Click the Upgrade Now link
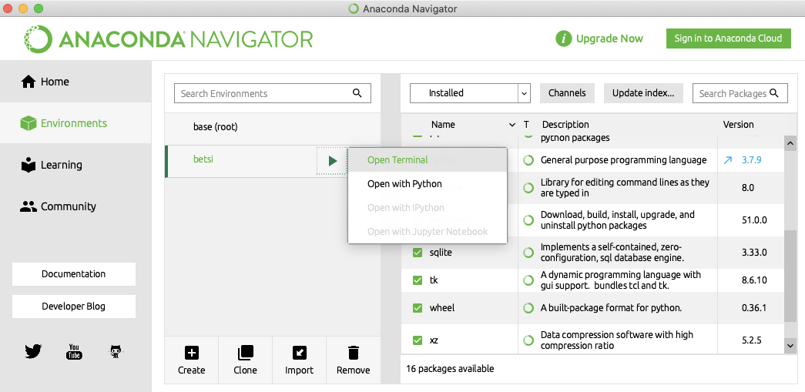Image resolution: width=805 pixels, height=392 pixels. (609, 39)
